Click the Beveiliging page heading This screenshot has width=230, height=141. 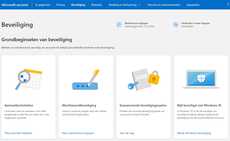click(17, 25)
